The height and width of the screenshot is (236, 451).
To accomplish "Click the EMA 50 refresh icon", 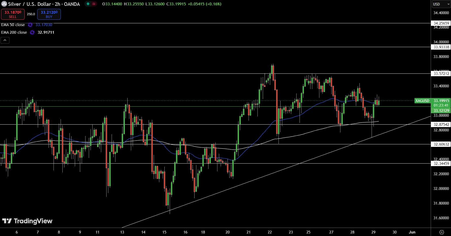I will point(30,25).
